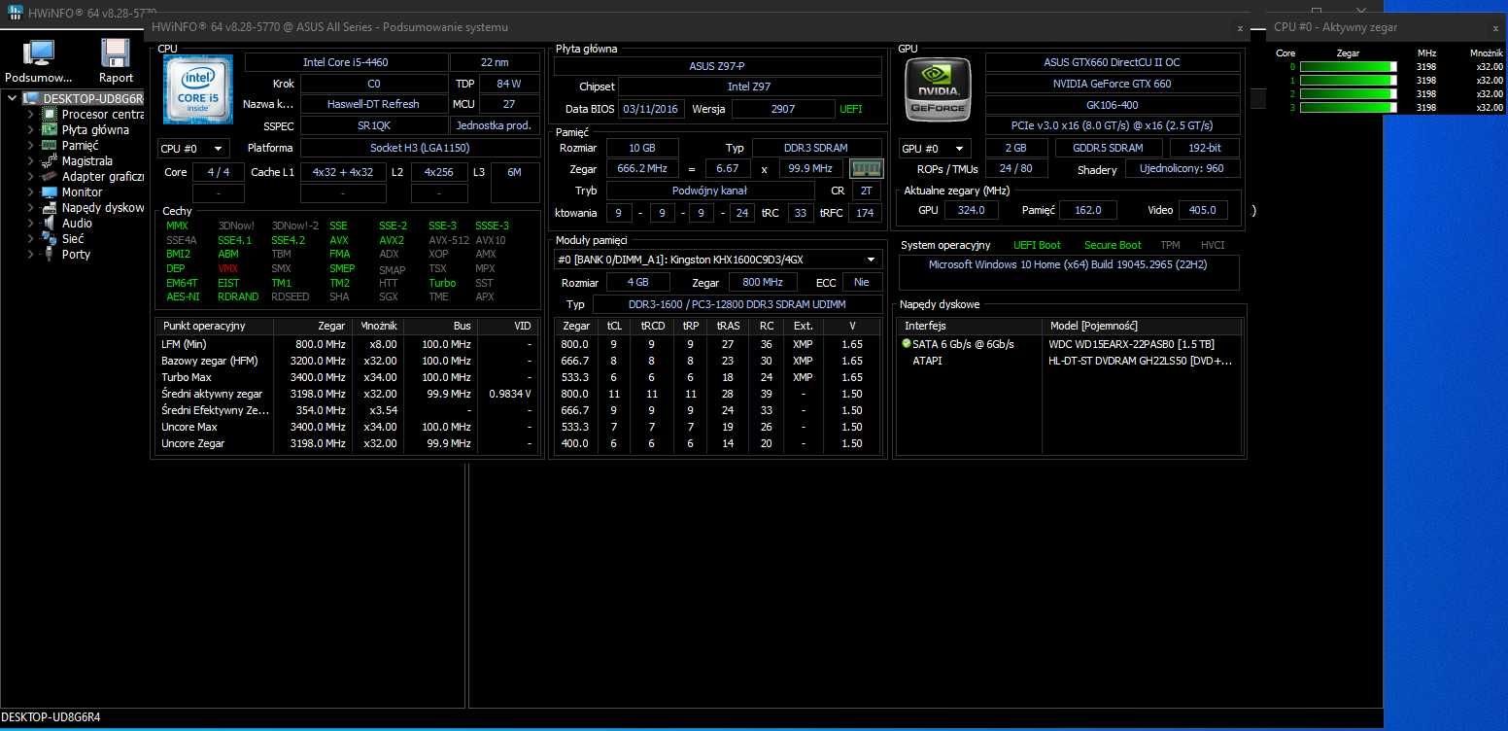Viewport: 1508px width, 731px height.
Task: Open the memory module BANK 0/DIMM_A1 dropdown
Action: (718, 260)
